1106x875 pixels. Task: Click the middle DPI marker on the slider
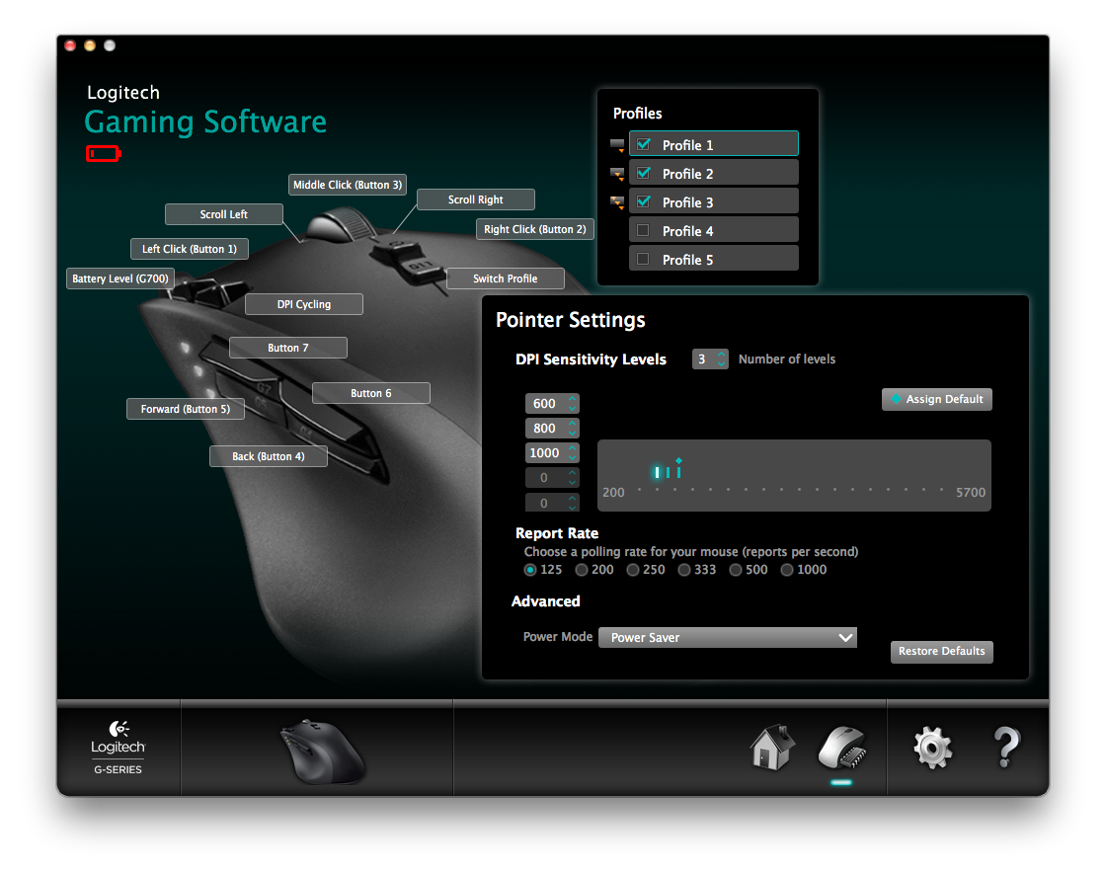[668, 472]
